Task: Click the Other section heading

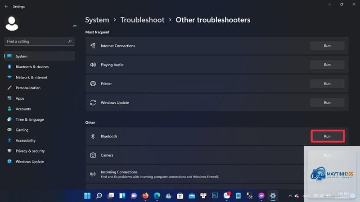Action: 90,123
